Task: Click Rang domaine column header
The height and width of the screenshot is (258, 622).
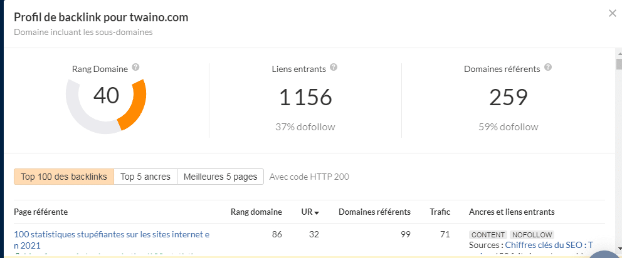Action: pyautogui.click(x=256, y=212)
